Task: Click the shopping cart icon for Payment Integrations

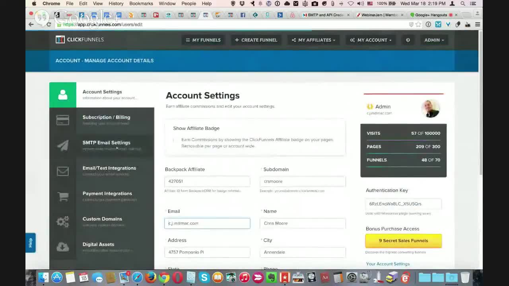Action: pos(63,197)
